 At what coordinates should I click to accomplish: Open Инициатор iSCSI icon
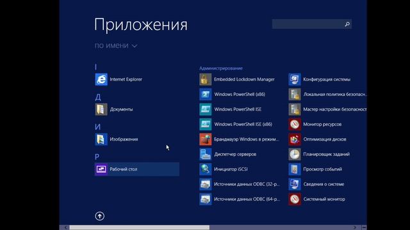[205, 169]
